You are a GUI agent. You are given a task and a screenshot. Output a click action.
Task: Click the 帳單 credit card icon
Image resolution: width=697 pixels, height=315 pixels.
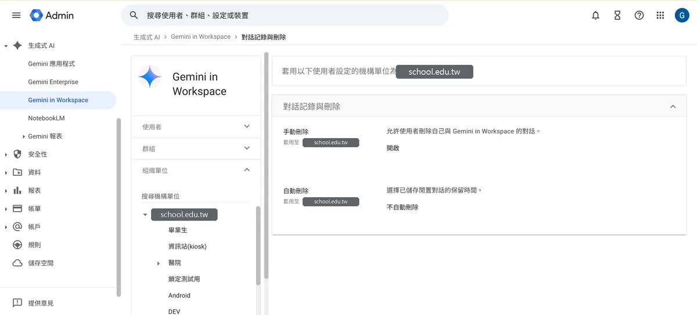(x=17, y=208)
